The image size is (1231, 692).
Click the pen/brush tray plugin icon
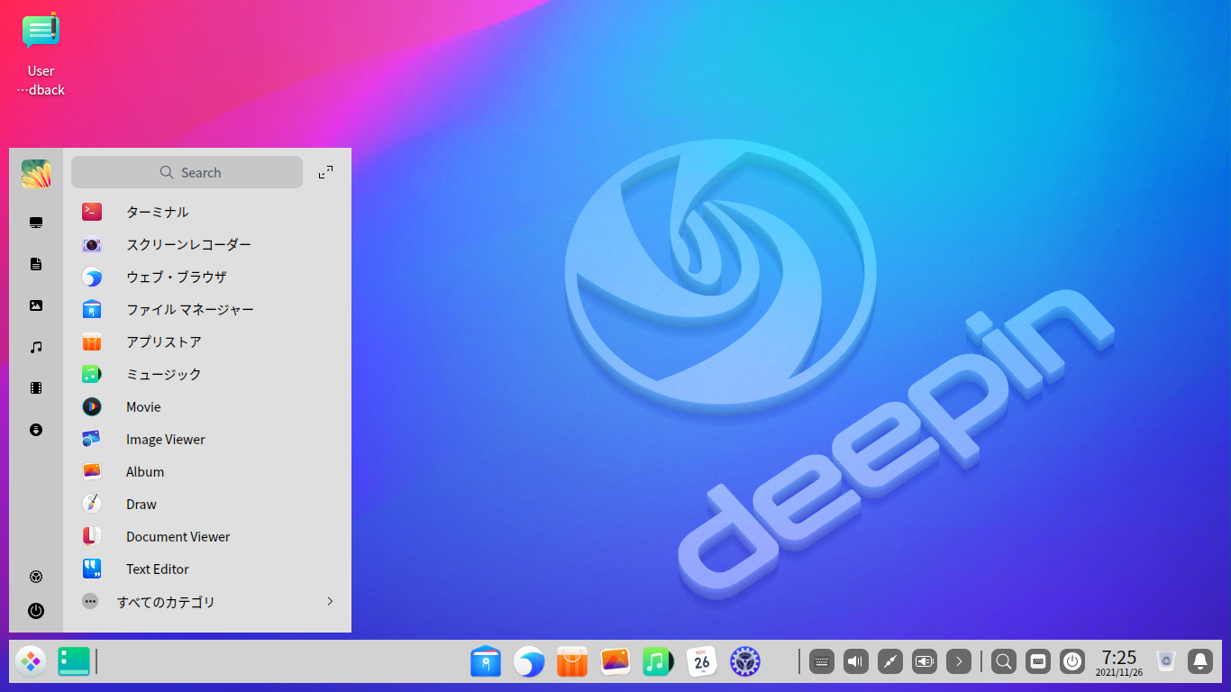point(889,661)
